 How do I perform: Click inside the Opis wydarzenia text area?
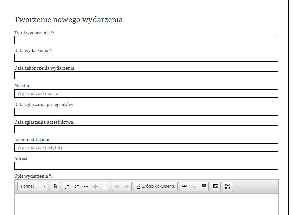point(146,204)
